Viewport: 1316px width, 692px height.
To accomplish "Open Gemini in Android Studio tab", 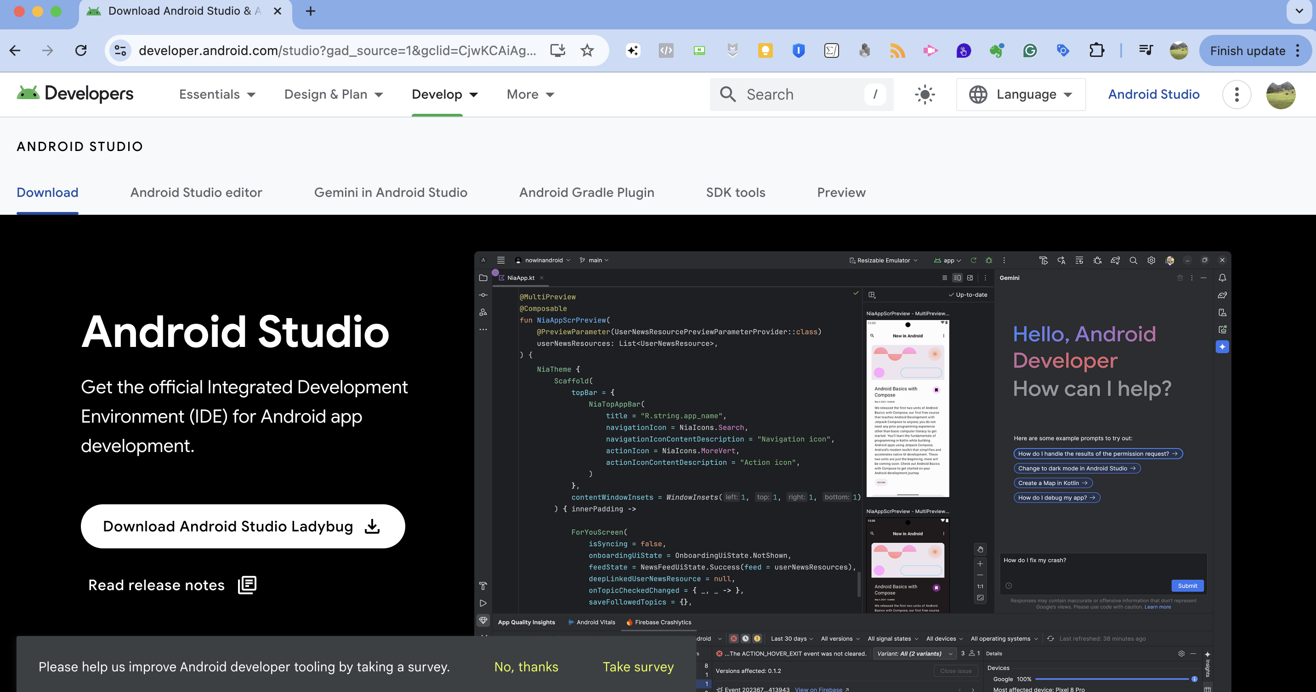I will (x=391, y=192).
